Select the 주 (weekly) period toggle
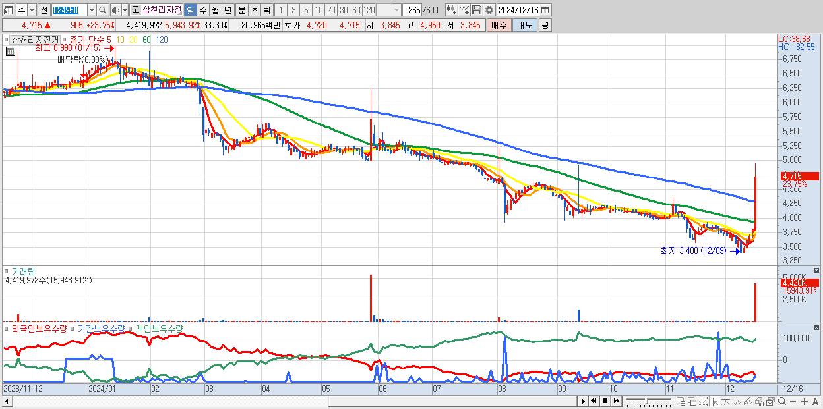The height and width of the screenshot is (409, 823). (203, 10)
